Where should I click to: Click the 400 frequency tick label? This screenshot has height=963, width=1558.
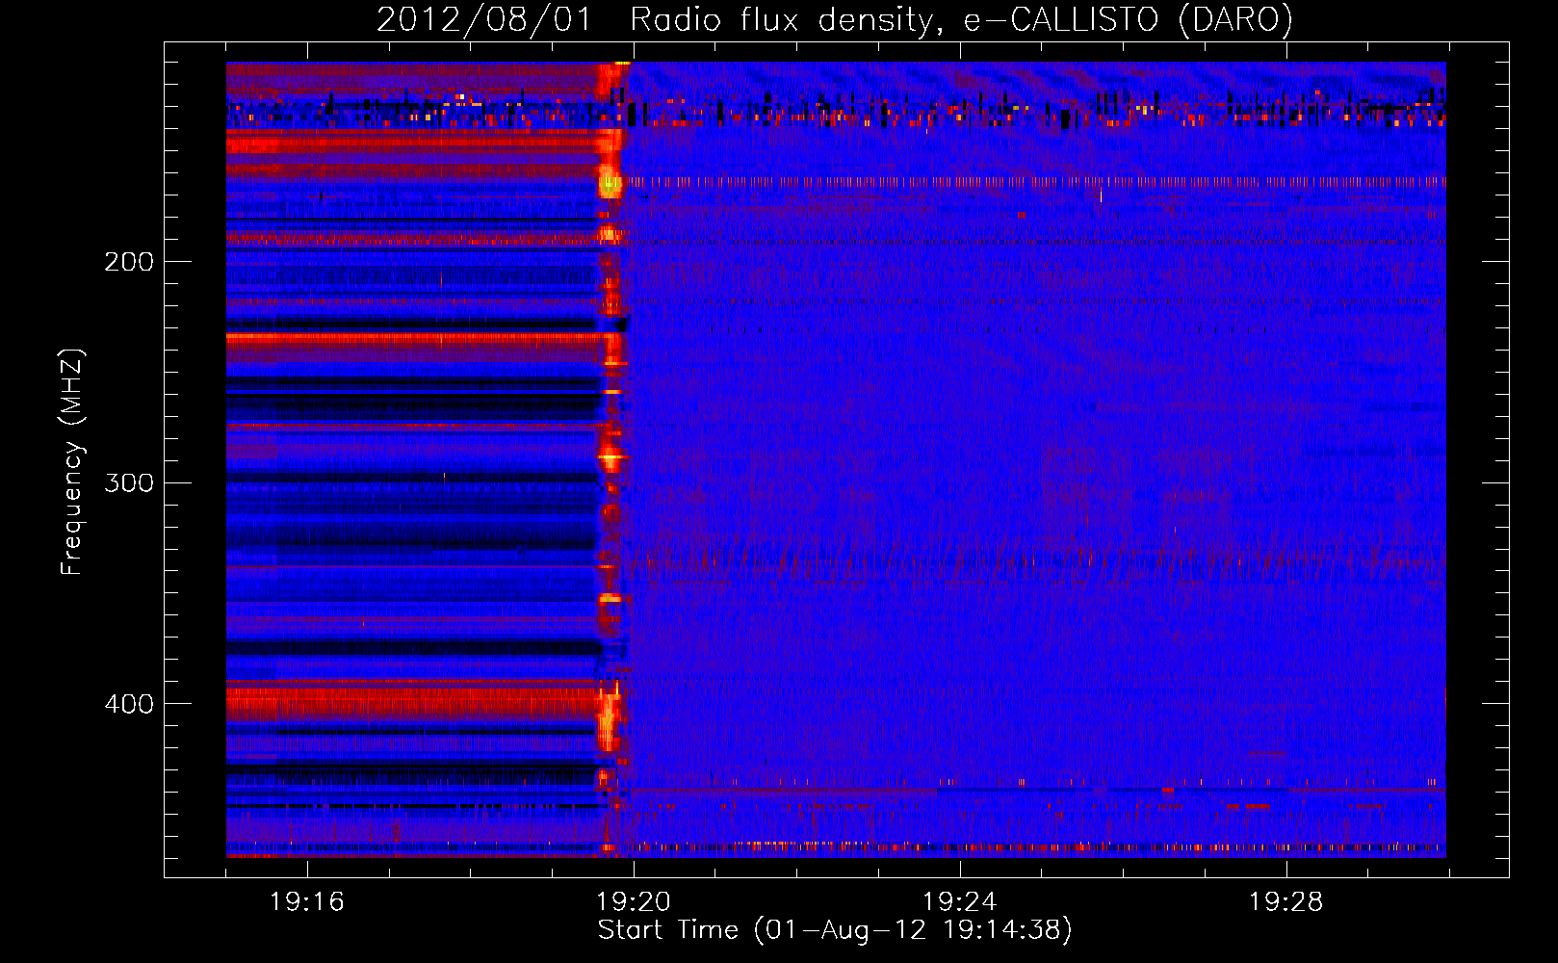[129, 704]
